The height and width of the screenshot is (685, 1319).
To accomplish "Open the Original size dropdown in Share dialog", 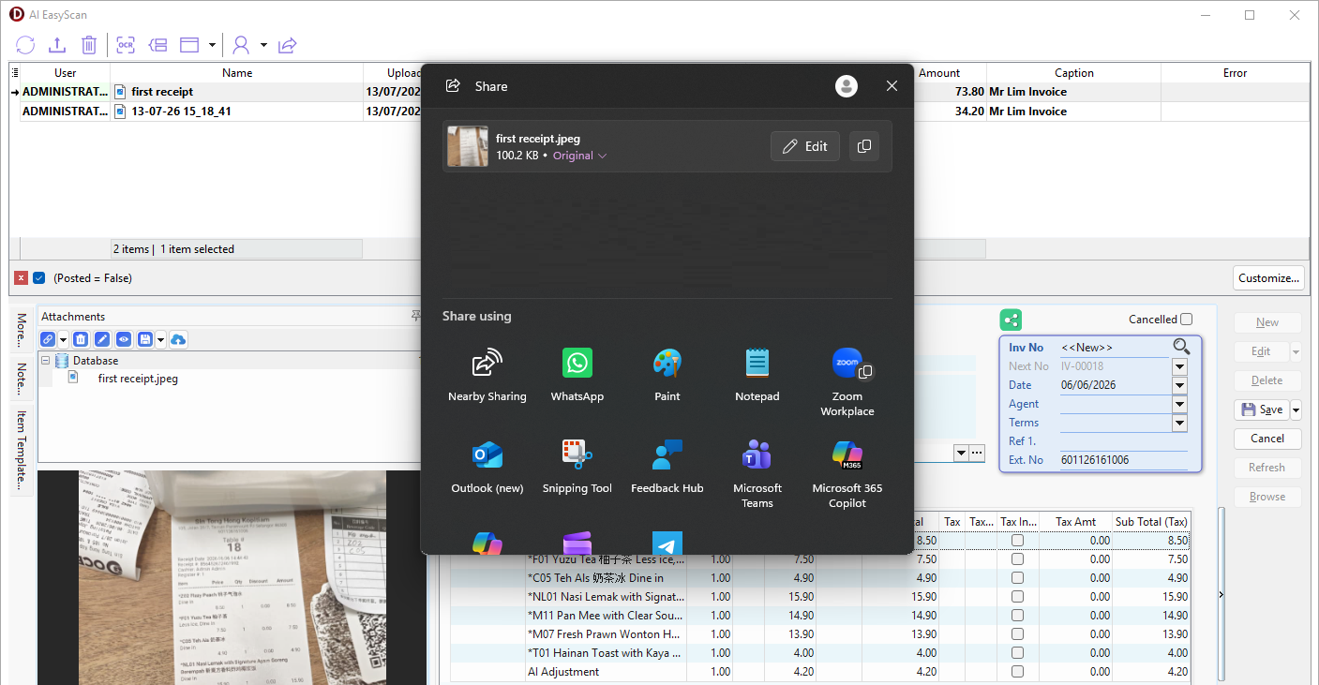I will tap(579, 156).
